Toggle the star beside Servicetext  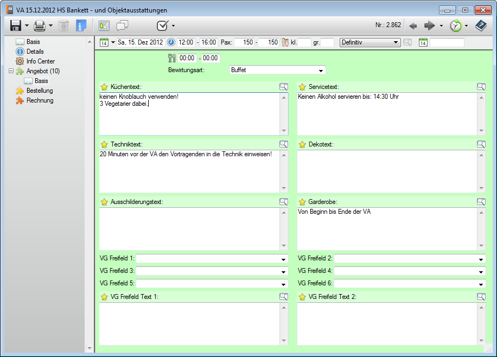click(302, 87)
